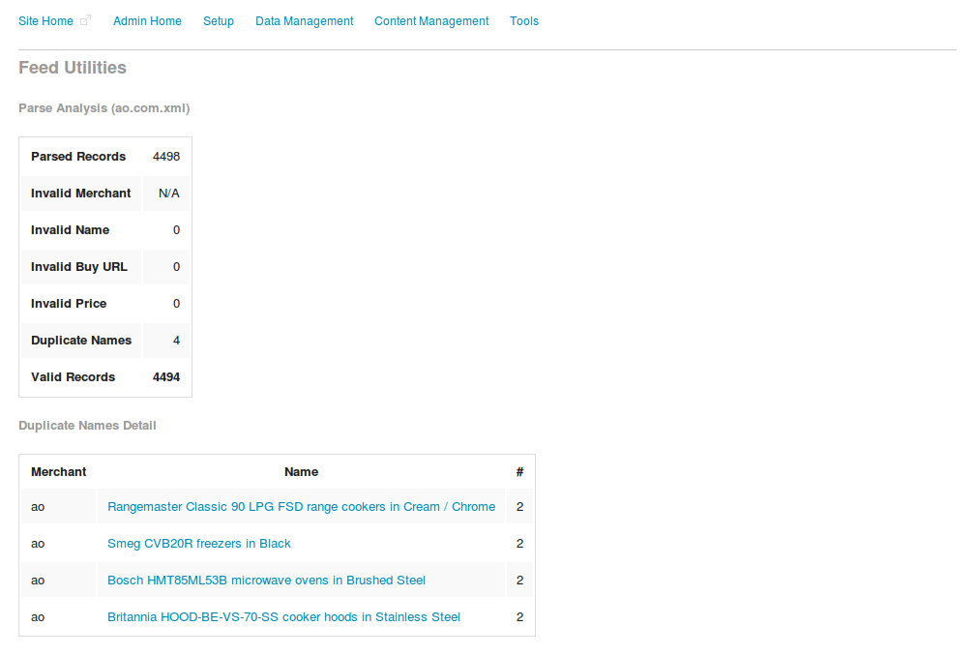The image size is (975, 656).
Task: Click merchant ao in the Smeg row
Action: 38,544
